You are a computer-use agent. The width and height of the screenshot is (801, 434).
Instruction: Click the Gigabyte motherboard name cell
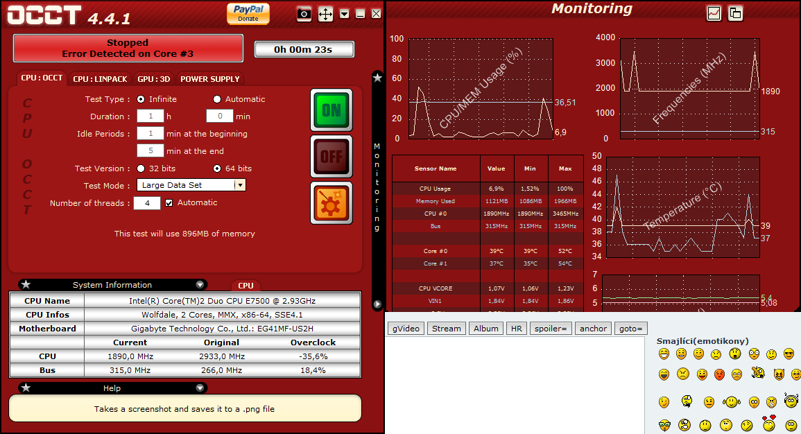pos(222,329)
